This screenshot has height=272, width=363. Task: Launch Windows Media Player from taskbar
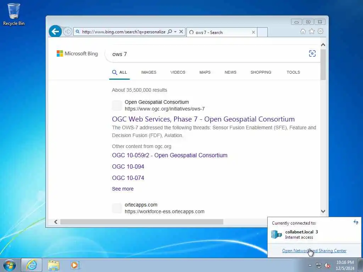75,265
